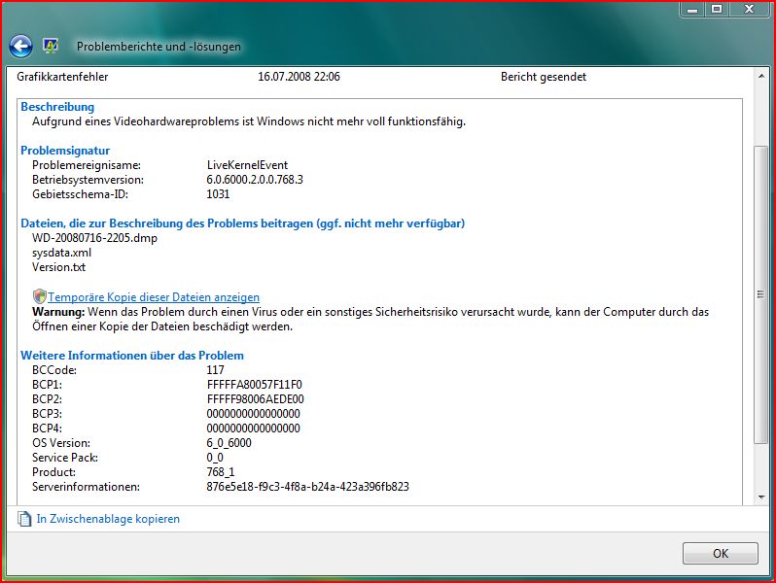Select the file name WD-20080716-2205.dmp
This screenshot has height=583, width=776.
[94, 238]
